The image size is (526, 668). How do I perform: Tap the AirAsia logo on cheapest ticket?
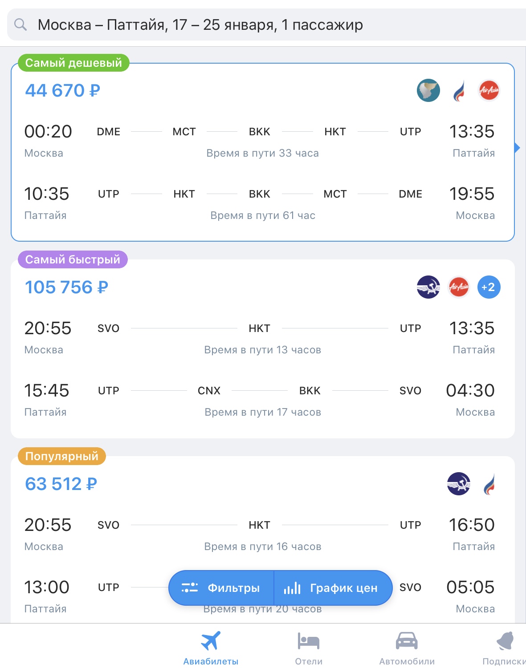[489, 90]
